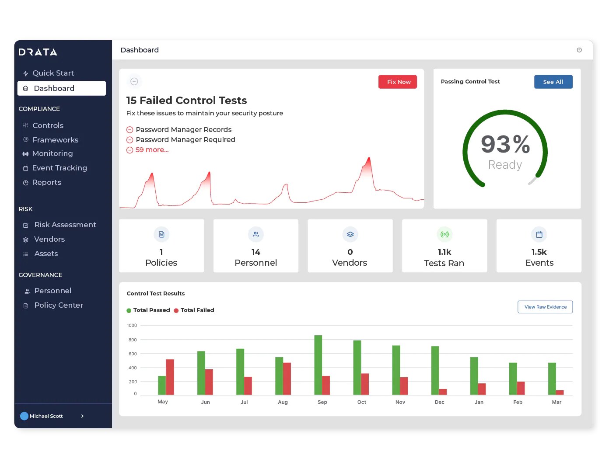Click the Vendors layers icon in sidebar
Viewport: 609px width, 472px height.
click(x=26, y=239)
